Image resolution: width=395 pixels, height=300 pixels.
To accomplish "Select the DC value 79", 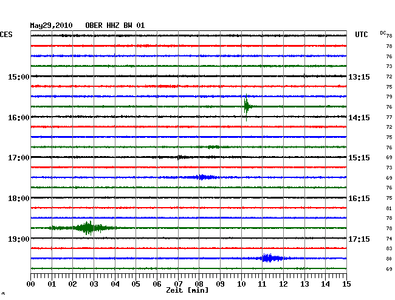I will [389, 97].
